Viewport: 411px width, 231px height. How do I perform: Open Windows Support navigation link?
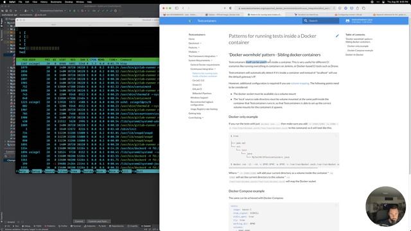[199, 98]
